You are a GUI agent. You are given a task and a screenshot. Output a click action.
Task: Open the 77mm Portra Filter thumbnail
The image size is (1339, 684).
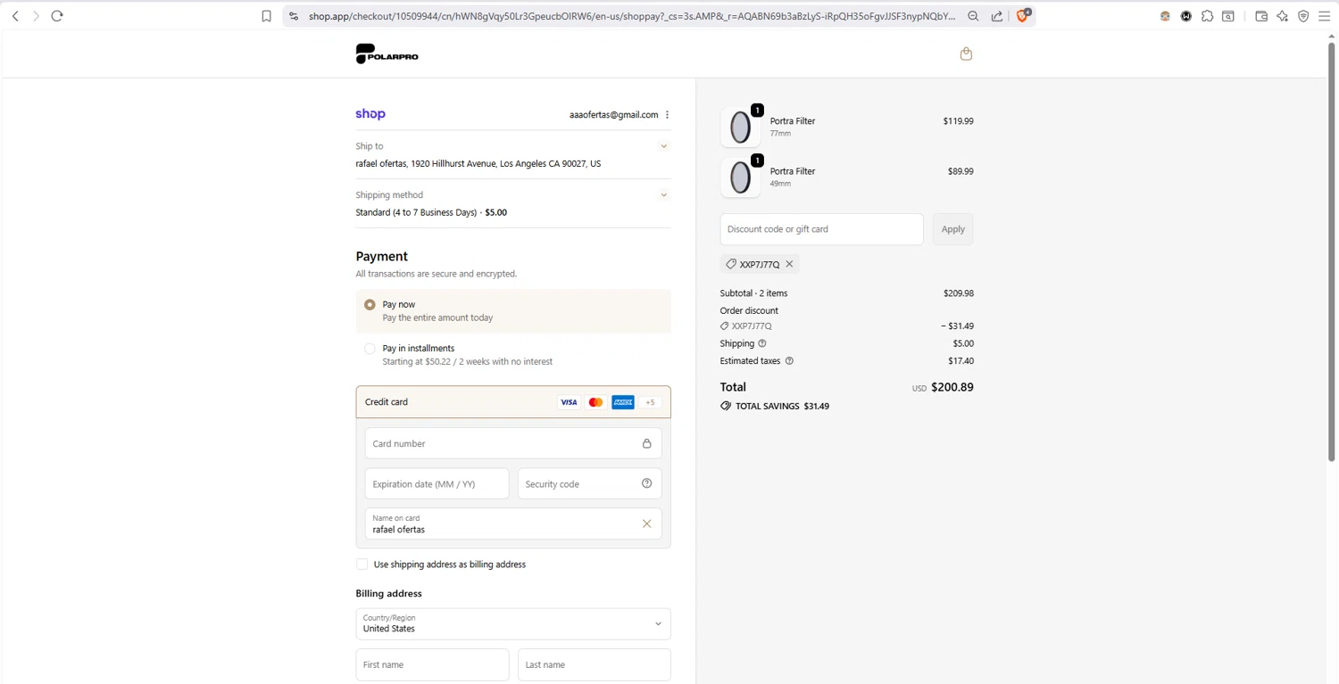tap(740, 128)
